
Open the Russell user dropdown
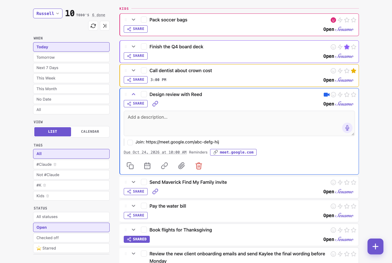[48, 13]
